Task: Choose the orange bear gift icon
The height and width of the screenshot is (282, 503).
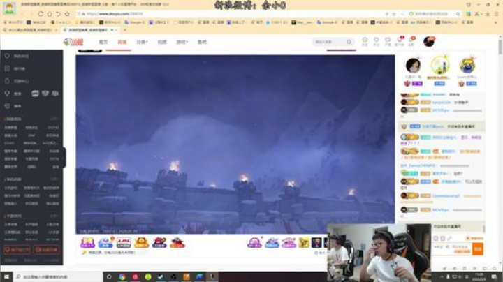Action: (x=141, y=243)
